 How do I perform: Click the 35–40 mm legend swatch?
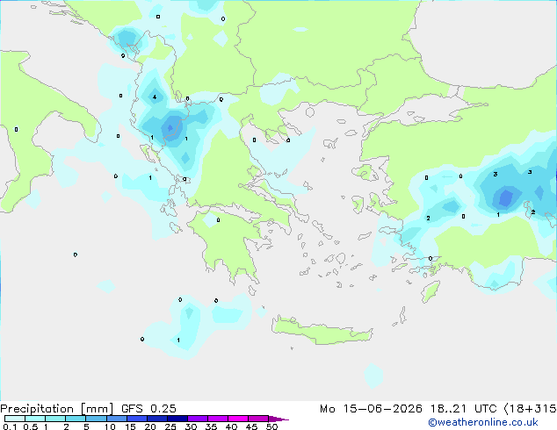[218, 419]
